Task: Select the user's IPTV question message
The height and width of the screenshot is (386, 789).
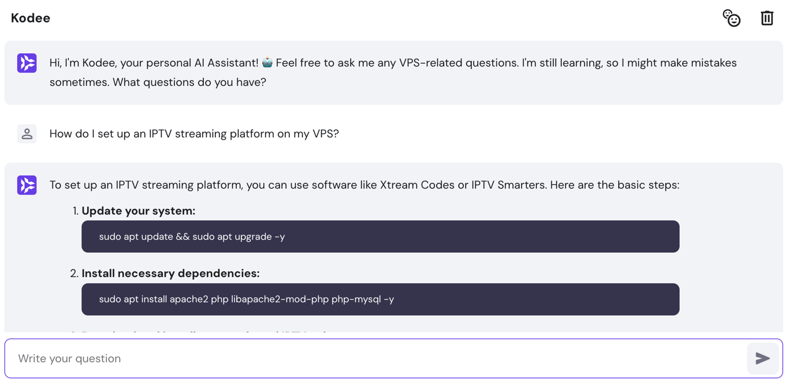Action: pos(193,133)
